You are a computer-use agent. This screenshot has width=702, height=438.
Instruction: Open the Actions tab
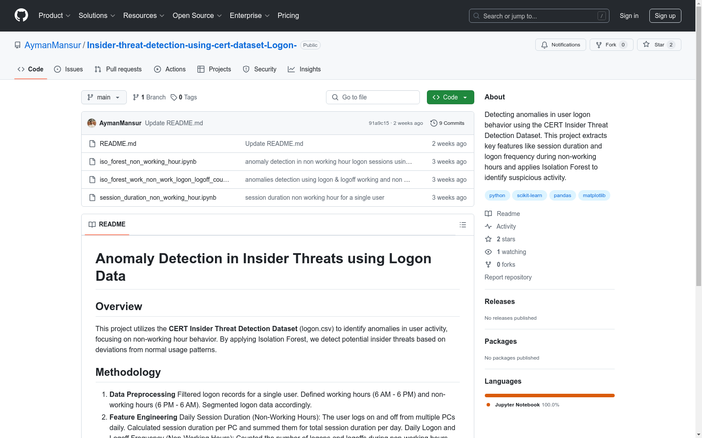tap(170, 69)
